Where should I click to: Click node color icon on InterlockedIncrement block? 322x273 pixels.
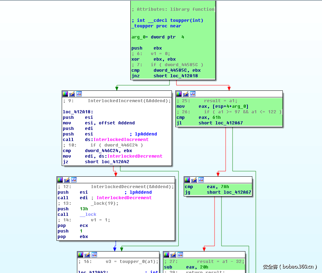coord(65,94)
